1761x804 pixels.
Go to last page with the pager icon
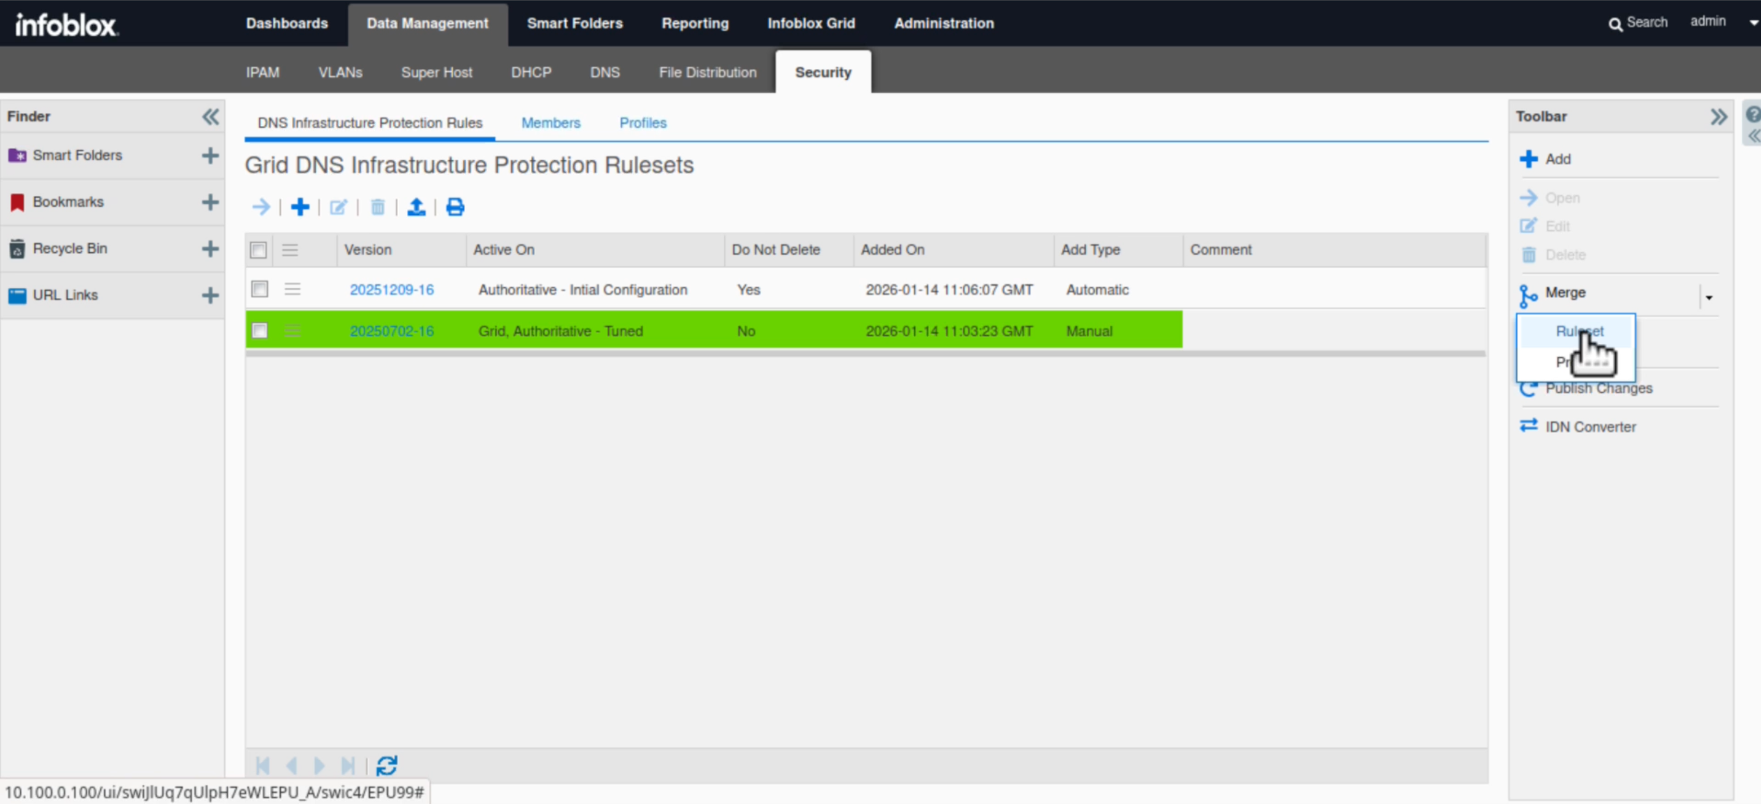pos(348,765)
